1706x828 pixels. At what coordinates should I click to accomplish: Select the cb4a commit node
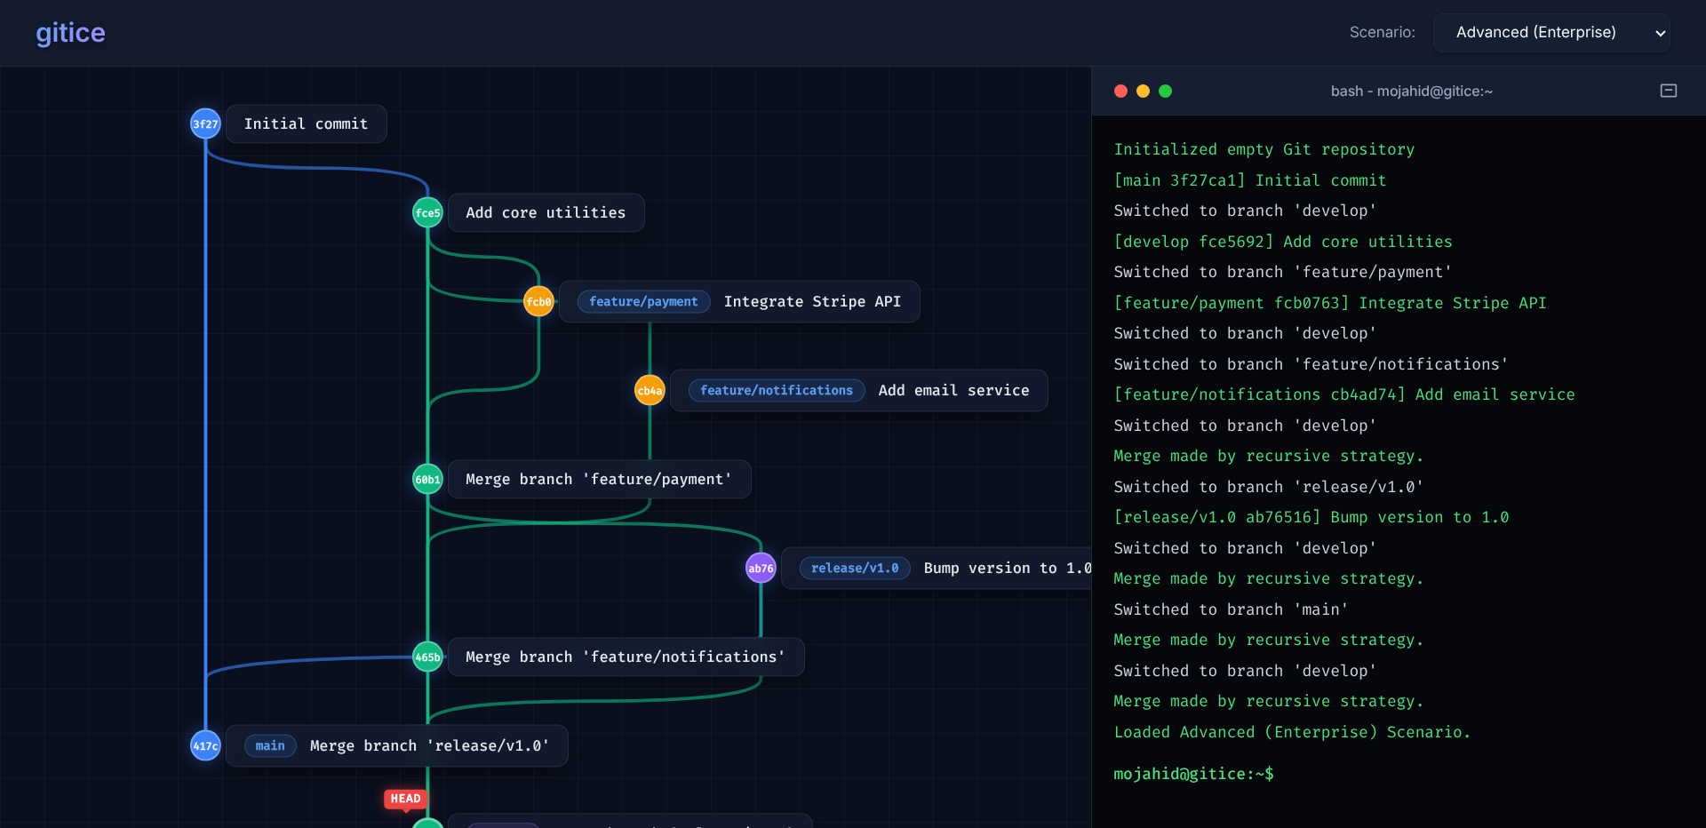click(x=650, y=390)
